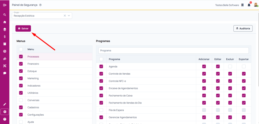Click the notification bell icon
The image size is (259, 124).
(x=249, y=5)
